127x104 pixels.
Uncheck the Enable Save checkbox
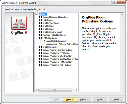click(40, 29)
